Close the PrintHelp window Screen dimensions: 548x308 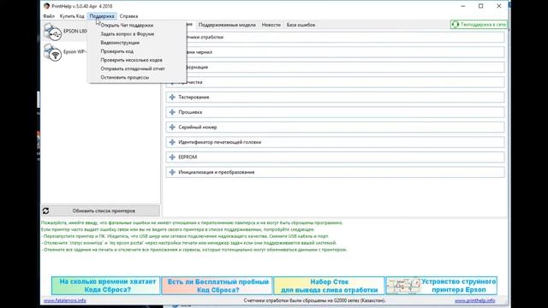click(499, 6)
